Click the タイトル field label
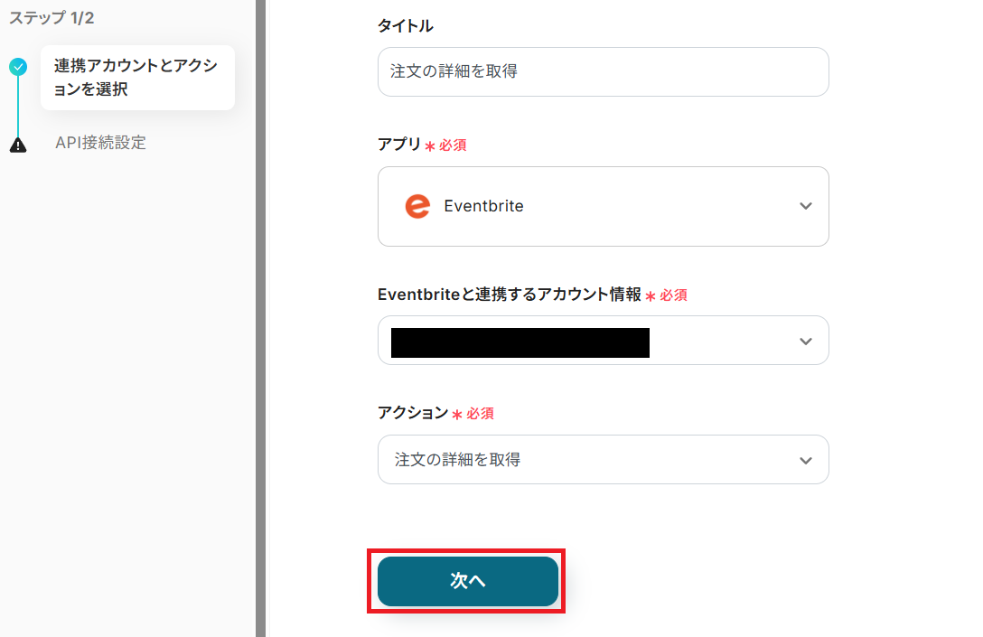 pos(405,26)
